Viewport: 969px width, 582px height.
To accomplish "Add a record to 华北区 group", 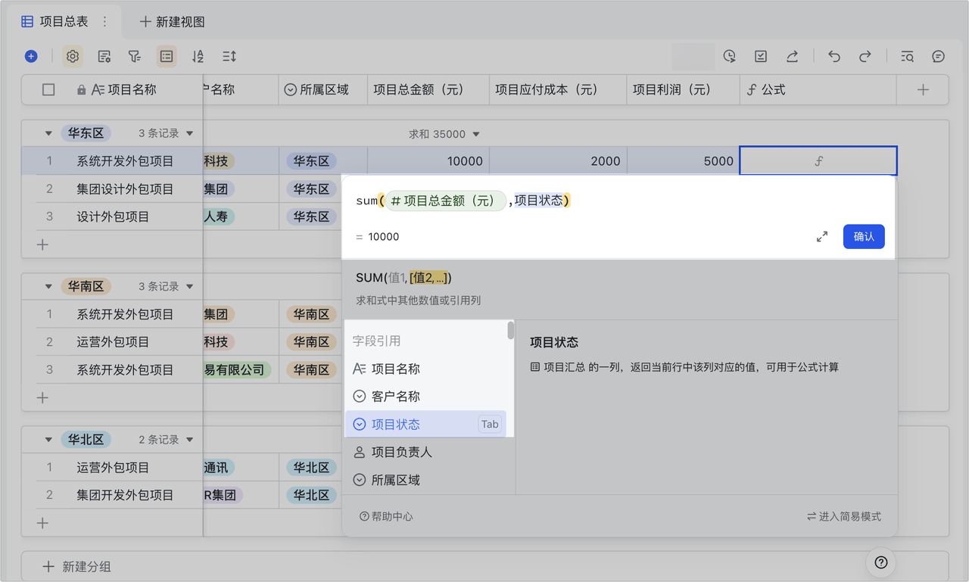I will click(x=42, y=523).
